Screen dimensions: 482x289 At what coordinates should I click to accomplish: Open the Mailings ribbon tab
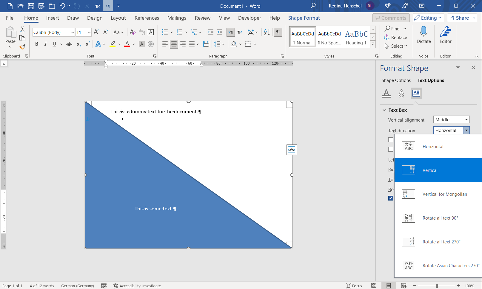click(177, 18)
